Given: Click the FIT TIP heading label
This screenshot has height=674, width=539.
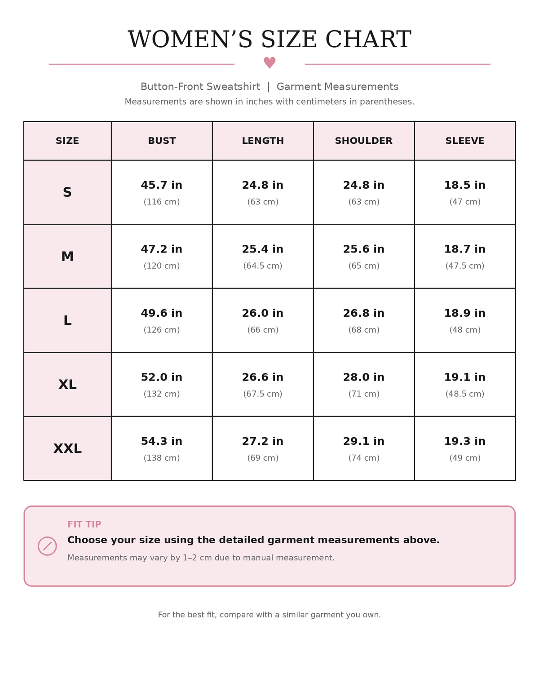Looking at the screenshot, I should coord(84,524).
